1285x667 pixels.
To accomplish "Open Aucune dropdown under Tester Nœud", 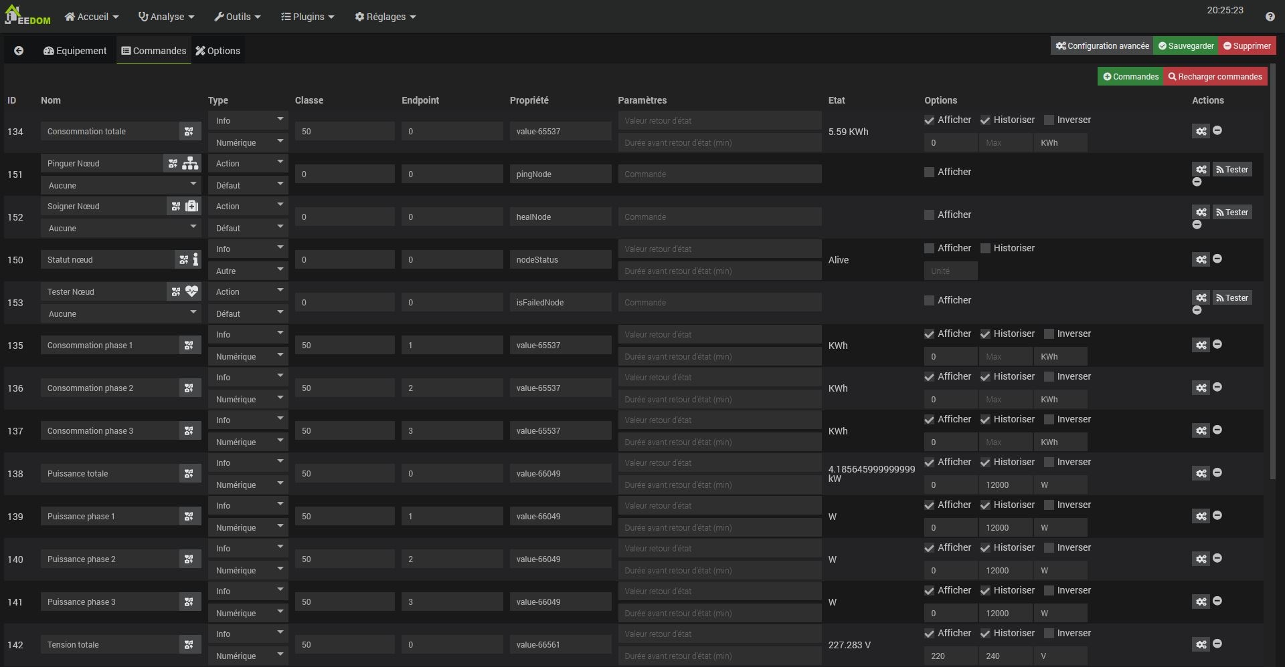I will click(120, 313).
